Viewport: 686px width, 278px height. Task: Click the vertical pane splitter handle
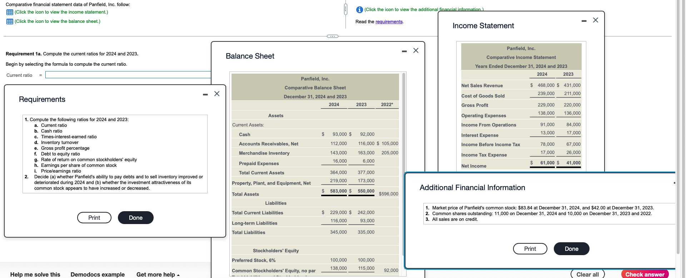(x=346, y=9)
